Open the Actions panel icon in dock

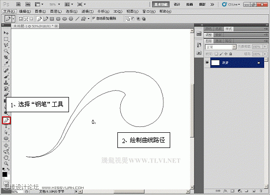199,53
